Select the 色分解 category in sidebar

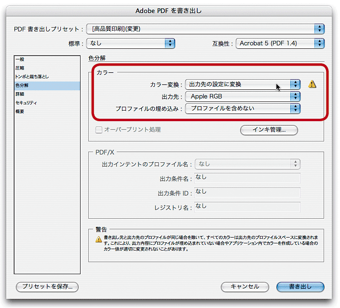click(x=47, y=85)
